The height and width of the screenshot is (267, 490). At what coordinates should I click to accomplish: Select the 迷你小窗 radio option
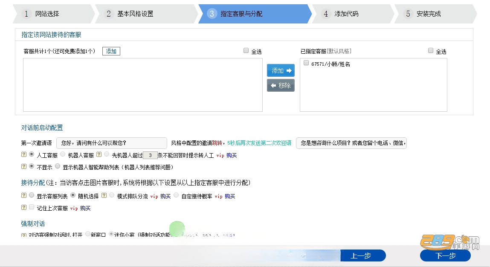[111, 234]
